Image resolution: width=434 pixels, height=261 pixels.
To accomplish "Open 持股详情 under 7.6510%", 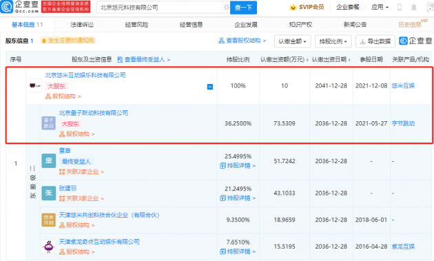I will [238, 251].
